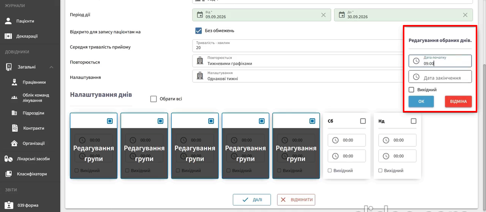Tick Вихідний in the editing popup

click(411, 90)
